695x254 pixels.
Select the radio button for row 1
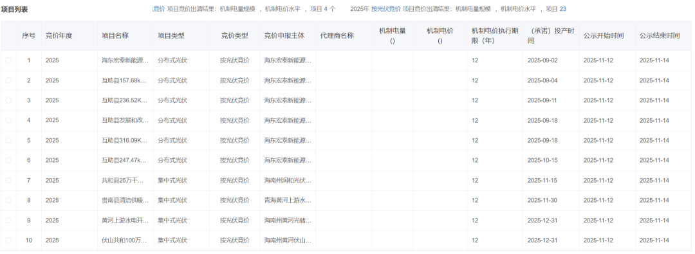(x=8, y=60)
